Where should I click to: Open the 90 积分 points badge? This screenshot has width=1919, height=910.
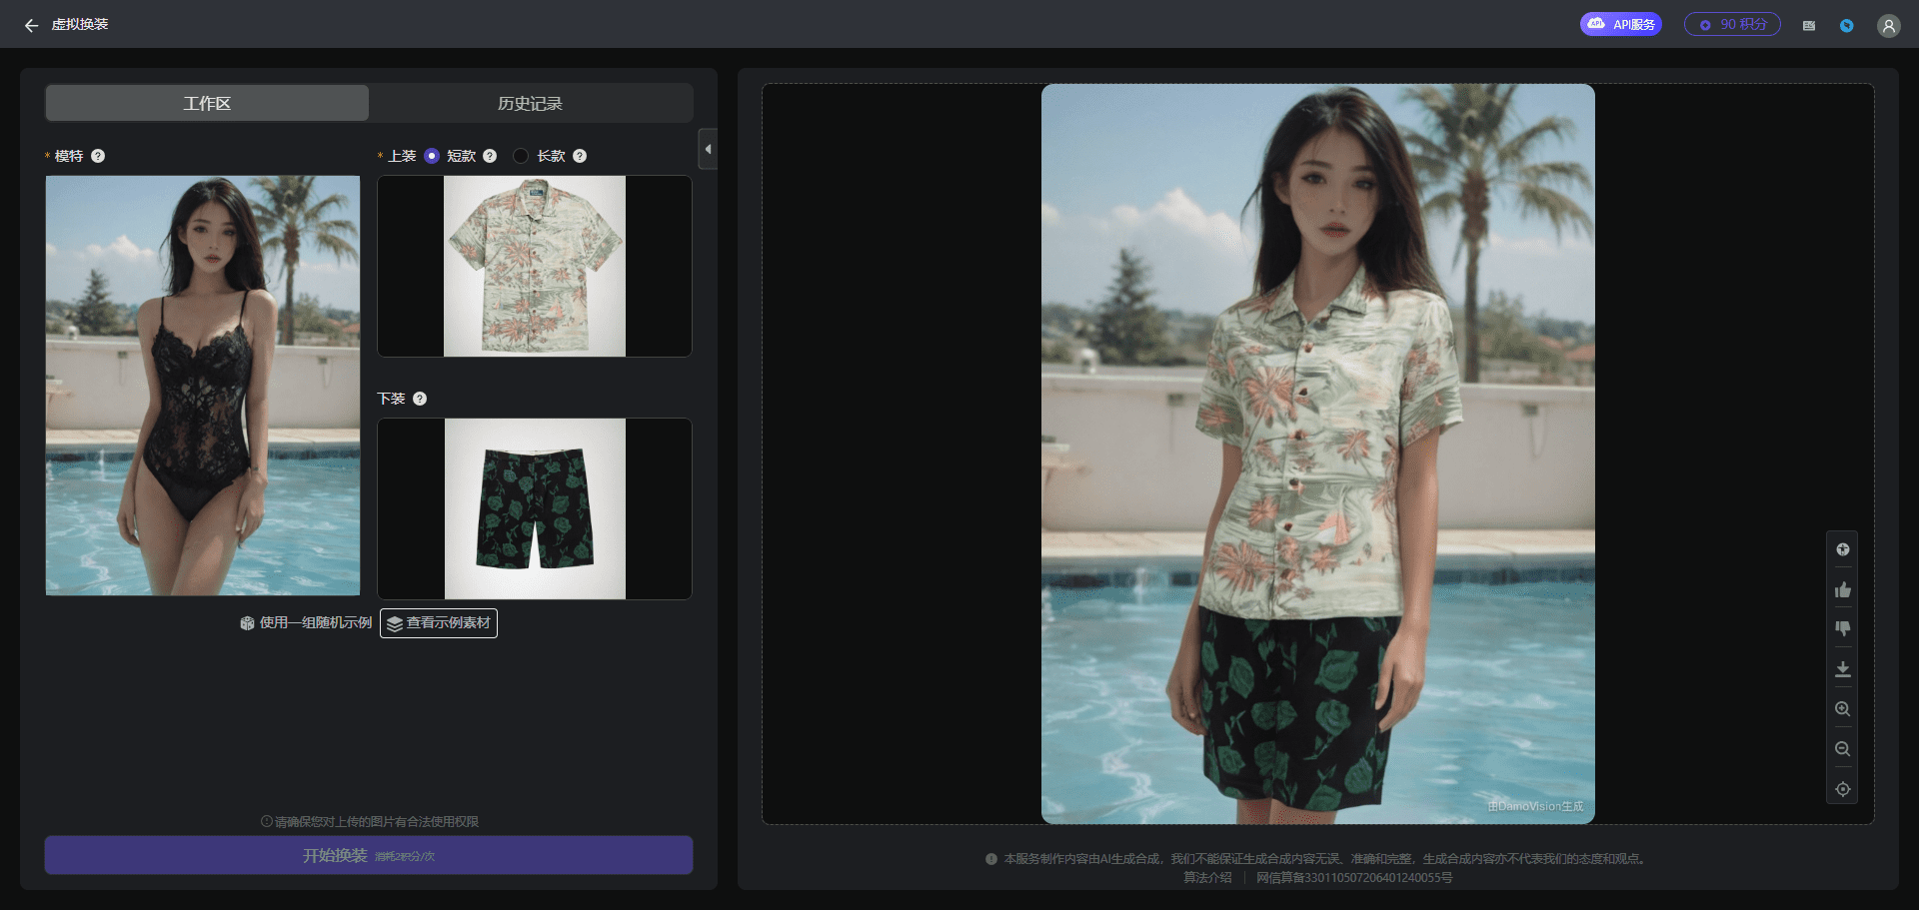coord(1732,24)
